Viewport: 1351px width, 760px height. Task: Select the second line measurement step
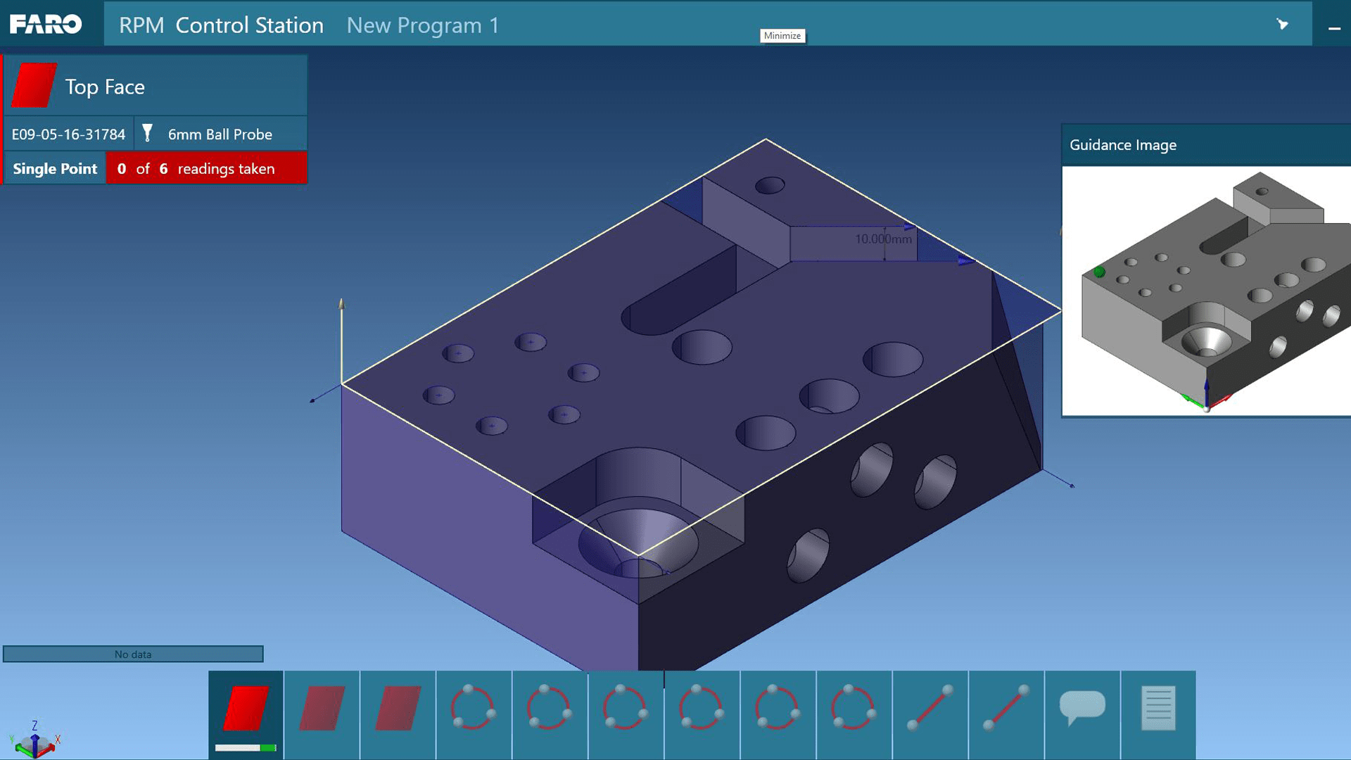(1006, 708)
